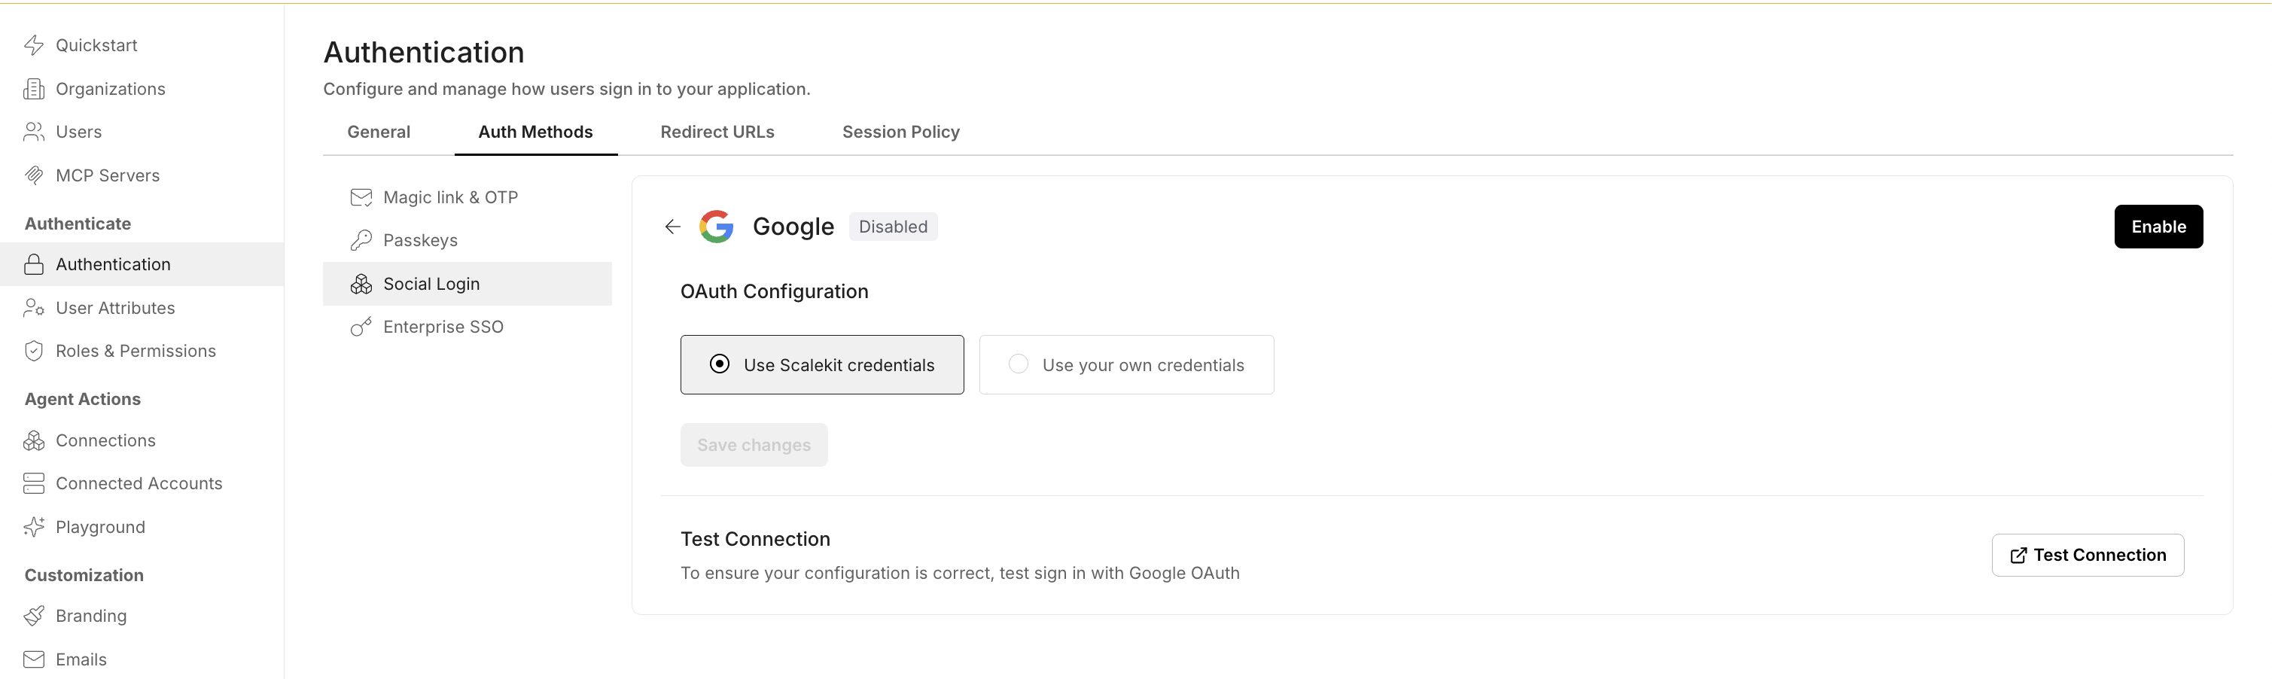Click the Google logo

tap(718, 226)
